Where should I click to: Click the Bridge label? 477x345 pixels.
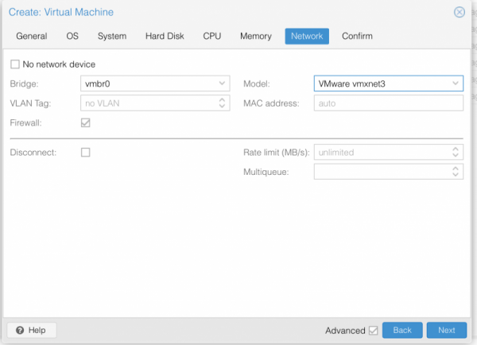[x=25, y=83]
